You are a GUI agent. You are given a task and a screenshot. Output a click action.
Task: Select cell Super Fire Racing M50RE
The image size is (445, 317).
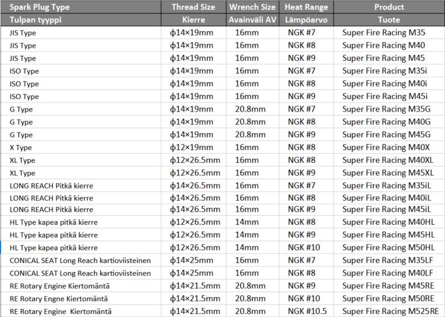click(389, 299)
